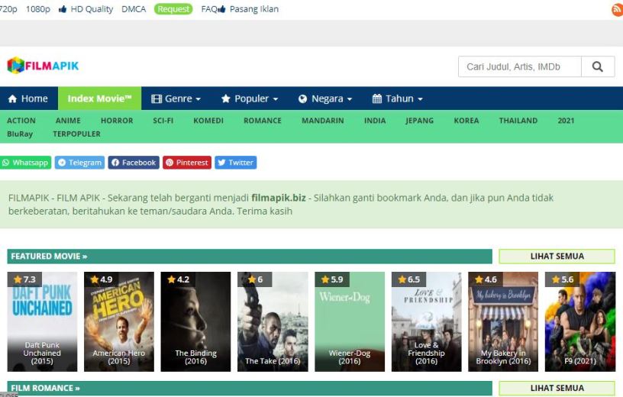Expand the Genre dropdown menu
Image resolution: width=623 pixels, height=397 pixels.
pyautogui.click(x=176, y=98)
